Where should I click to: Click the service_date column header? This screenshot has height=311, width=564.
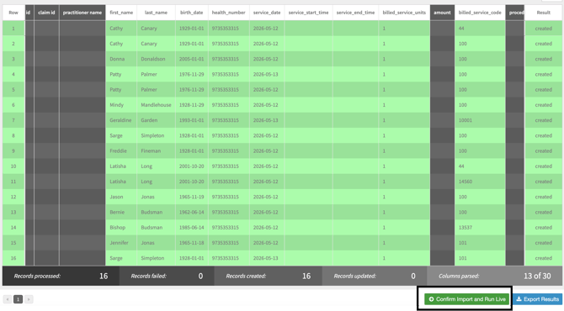pyautogui.click(x=267, y=13)
